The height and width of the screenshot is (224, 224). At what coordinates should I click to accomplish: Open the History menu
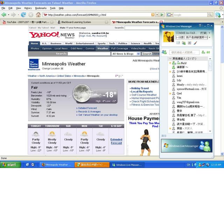pyautogui.click(x=28, y=8)
